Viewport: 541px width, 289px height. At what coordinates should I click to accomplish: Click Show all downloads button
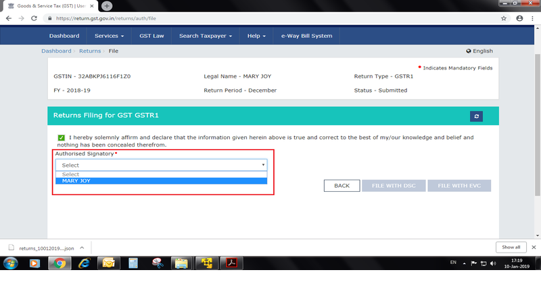click(x=511, y=247)
